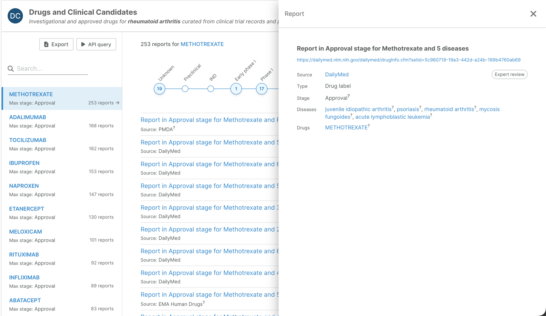This screenshot has height=316, width=546.
Task: Click the Export button
Action: 56,44
